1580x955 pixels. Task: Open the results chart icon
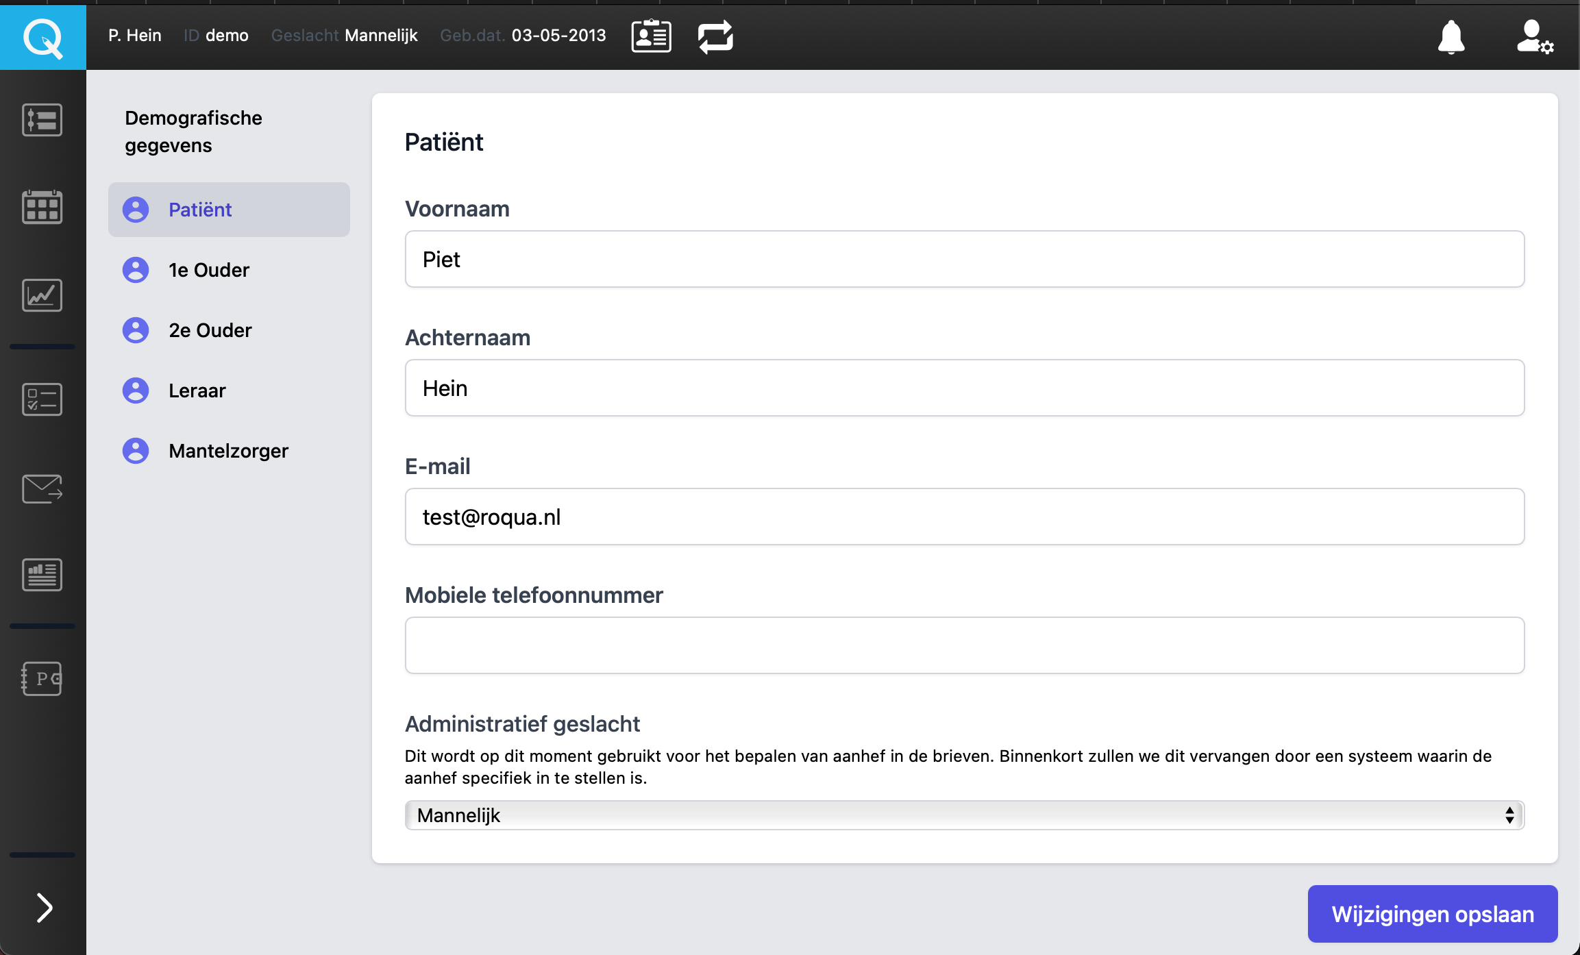pyautogui.click(x=42, y=295)
